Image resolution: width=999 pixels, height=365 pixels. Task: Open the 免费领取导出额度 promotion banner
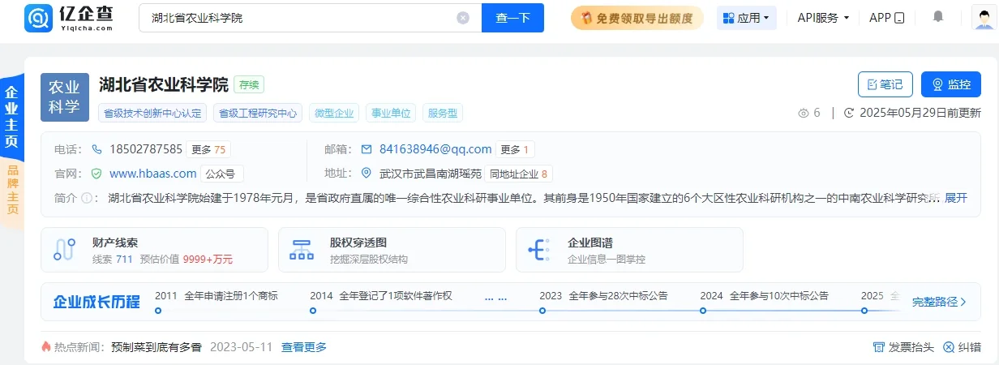(637, 18)
